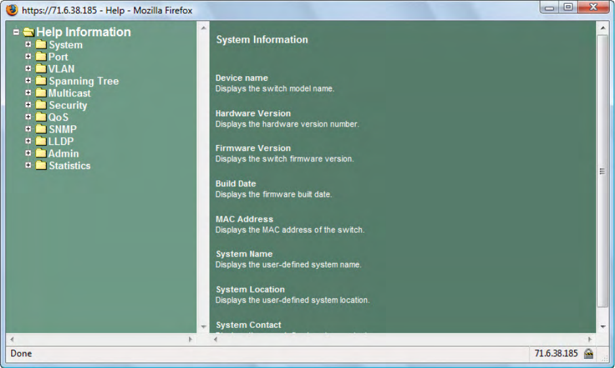Select the Statistics help section label
The height and width of the screenshot is (368, 615).
click(x=70, y=165)
